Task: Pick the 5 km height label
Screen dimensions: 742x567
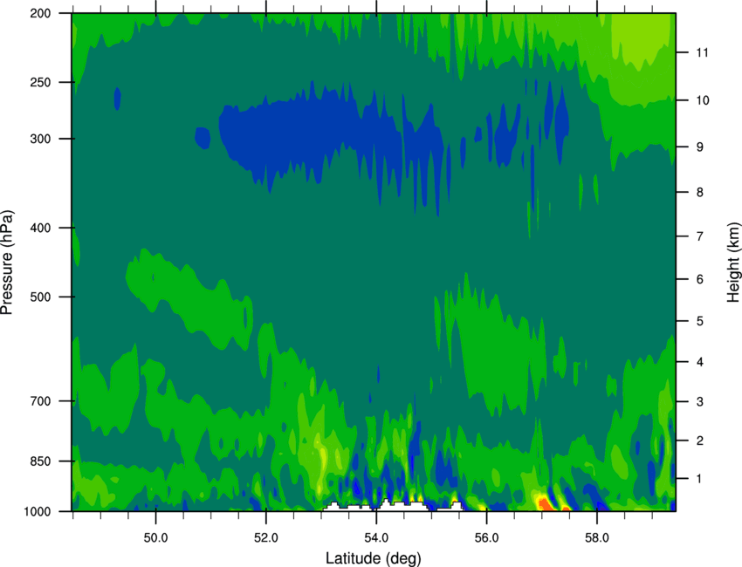Action: [699, 321]
